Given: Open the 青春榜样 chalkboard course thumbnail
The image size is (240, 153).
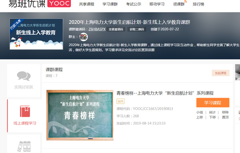Looking at the screenshot, I should pyautogui.click(x=80, y=115).
